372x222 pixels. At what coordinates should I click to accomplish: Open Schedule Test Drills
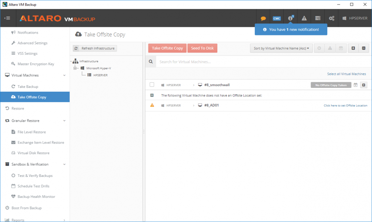pos(33,186)
